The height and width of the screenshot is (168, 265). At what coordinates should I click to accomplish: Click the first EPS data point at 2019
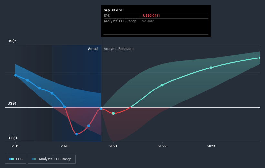point(15,75)
